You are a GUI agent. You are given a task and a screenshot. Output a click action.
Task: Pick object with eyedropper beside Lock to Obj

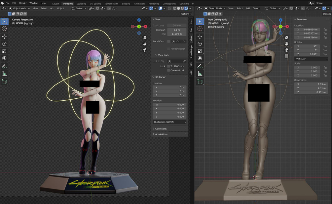point(184,61)
